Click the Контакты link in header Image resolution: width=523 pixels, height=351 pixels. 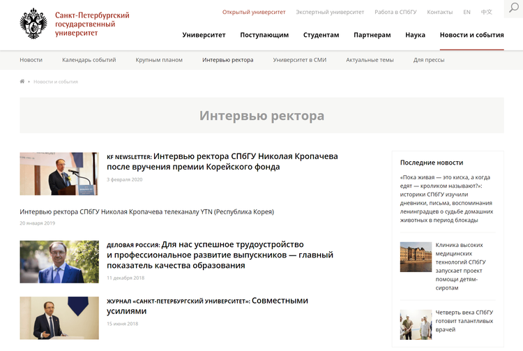coord(439,12)
